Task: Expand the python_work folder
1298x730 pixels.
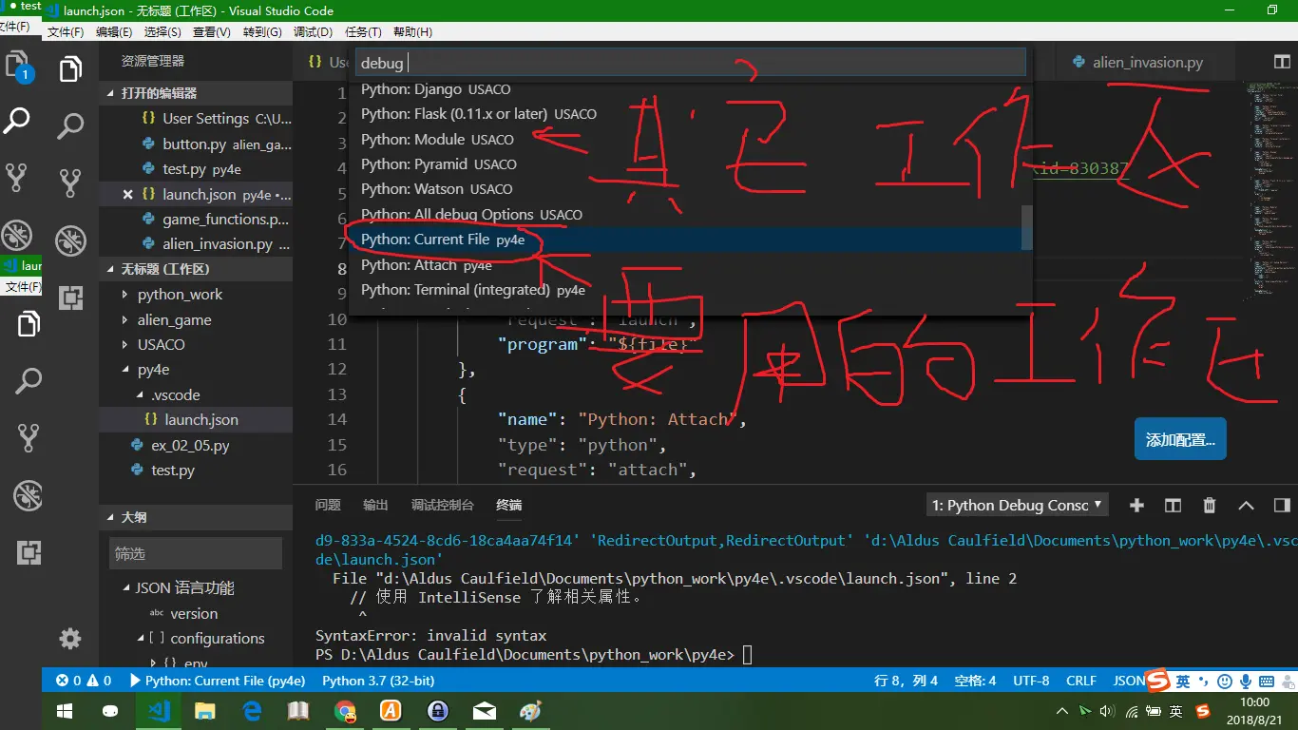Action: (x=196, y=295)
